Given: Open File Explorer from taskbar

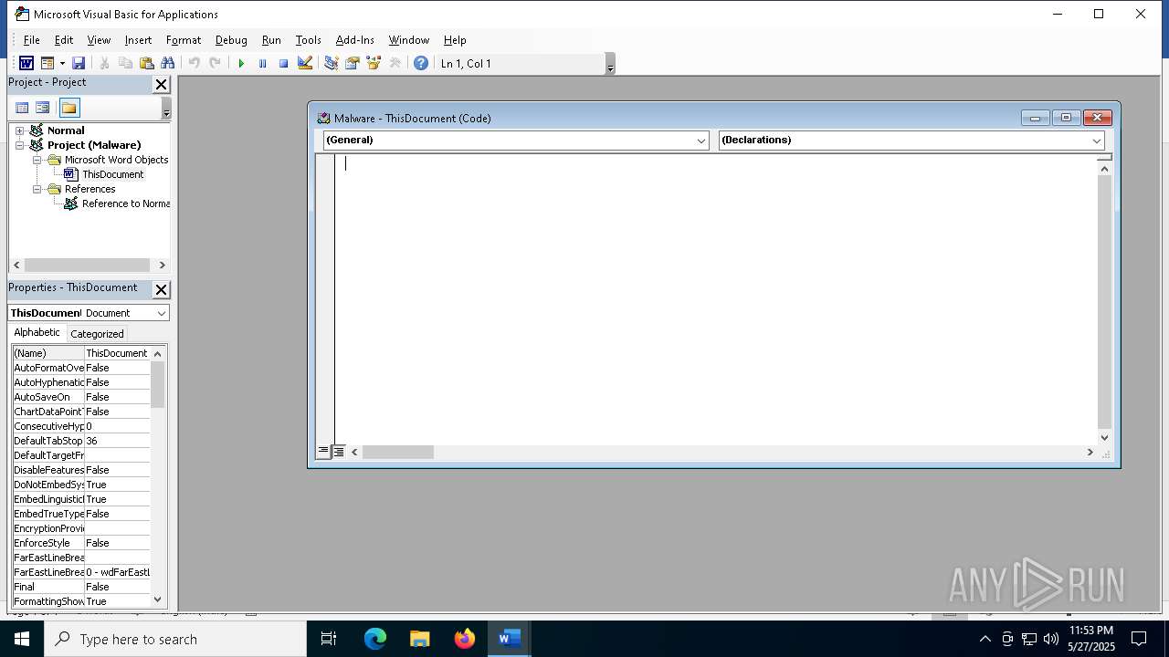Looking at the screenshot, I should pyautogui.click(x=420, y=639).
